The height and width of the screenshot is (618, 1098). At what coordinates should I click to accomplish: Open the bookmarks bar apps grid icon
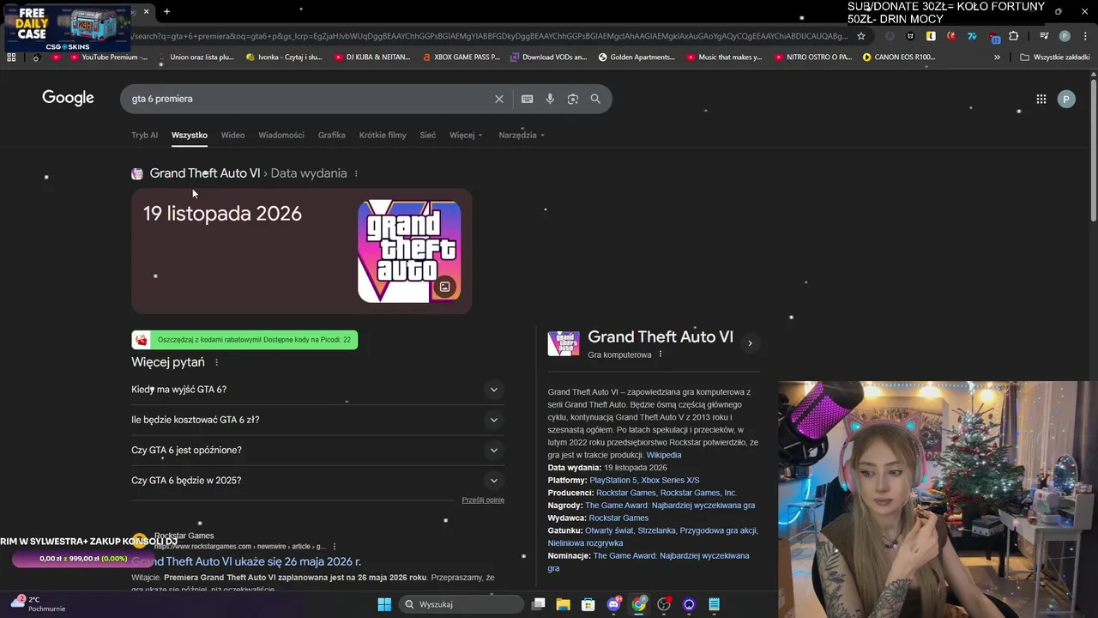click(x=11, y=58)
